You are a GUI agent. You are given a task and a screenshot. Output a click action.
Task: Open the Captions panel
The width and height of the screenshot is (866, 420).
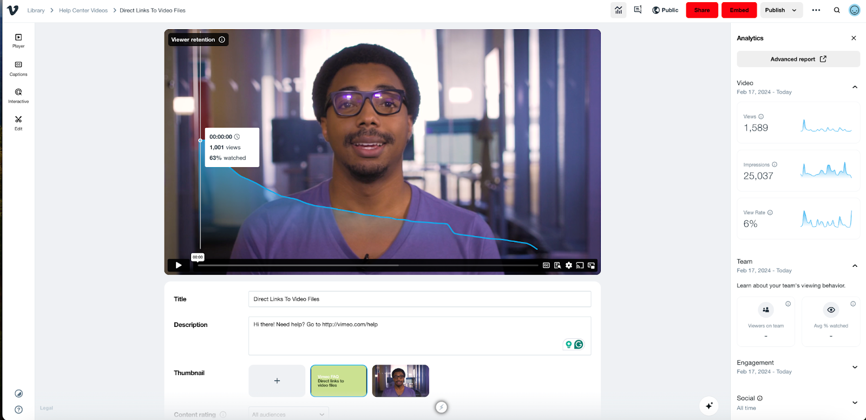(18, 68)
